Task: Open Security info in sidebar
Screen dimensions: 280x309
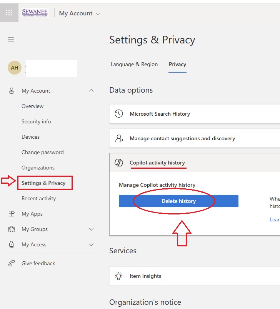Action: tap(36, 121)
